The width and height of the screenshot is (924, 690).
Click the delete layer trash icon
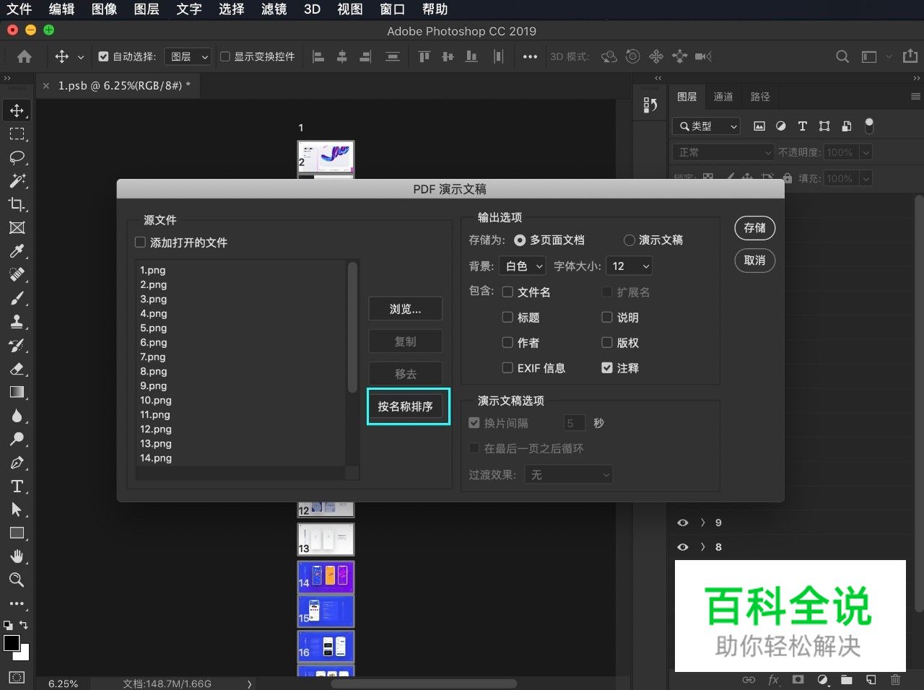point(897,679)
